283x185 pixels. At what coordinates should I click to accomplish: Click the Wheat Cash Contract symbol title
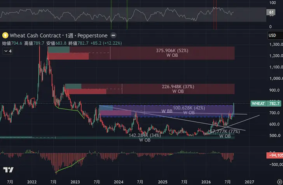35,35
